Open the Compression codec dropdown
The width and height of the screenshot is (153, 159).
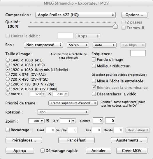coord(75,15)
